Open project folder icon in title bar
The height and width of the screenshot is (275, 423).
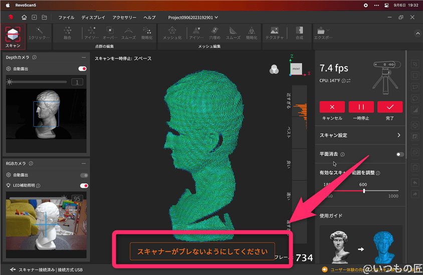click(x=44, y=18)
